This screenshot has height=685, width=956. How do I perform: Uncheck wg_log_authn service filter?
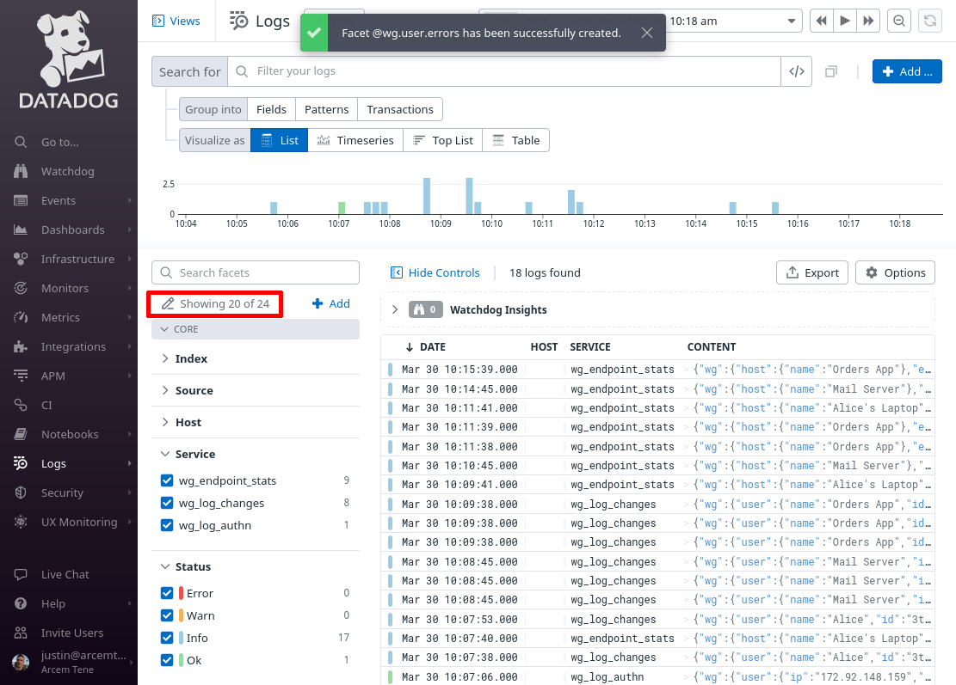tap(167, 525)
